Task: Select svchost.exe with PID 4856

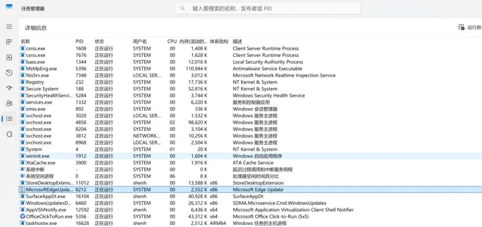Action: [x=250, y=122]
